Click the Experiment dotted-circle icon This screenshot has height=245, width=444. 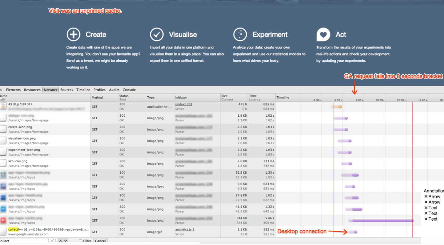pos(240,35)
